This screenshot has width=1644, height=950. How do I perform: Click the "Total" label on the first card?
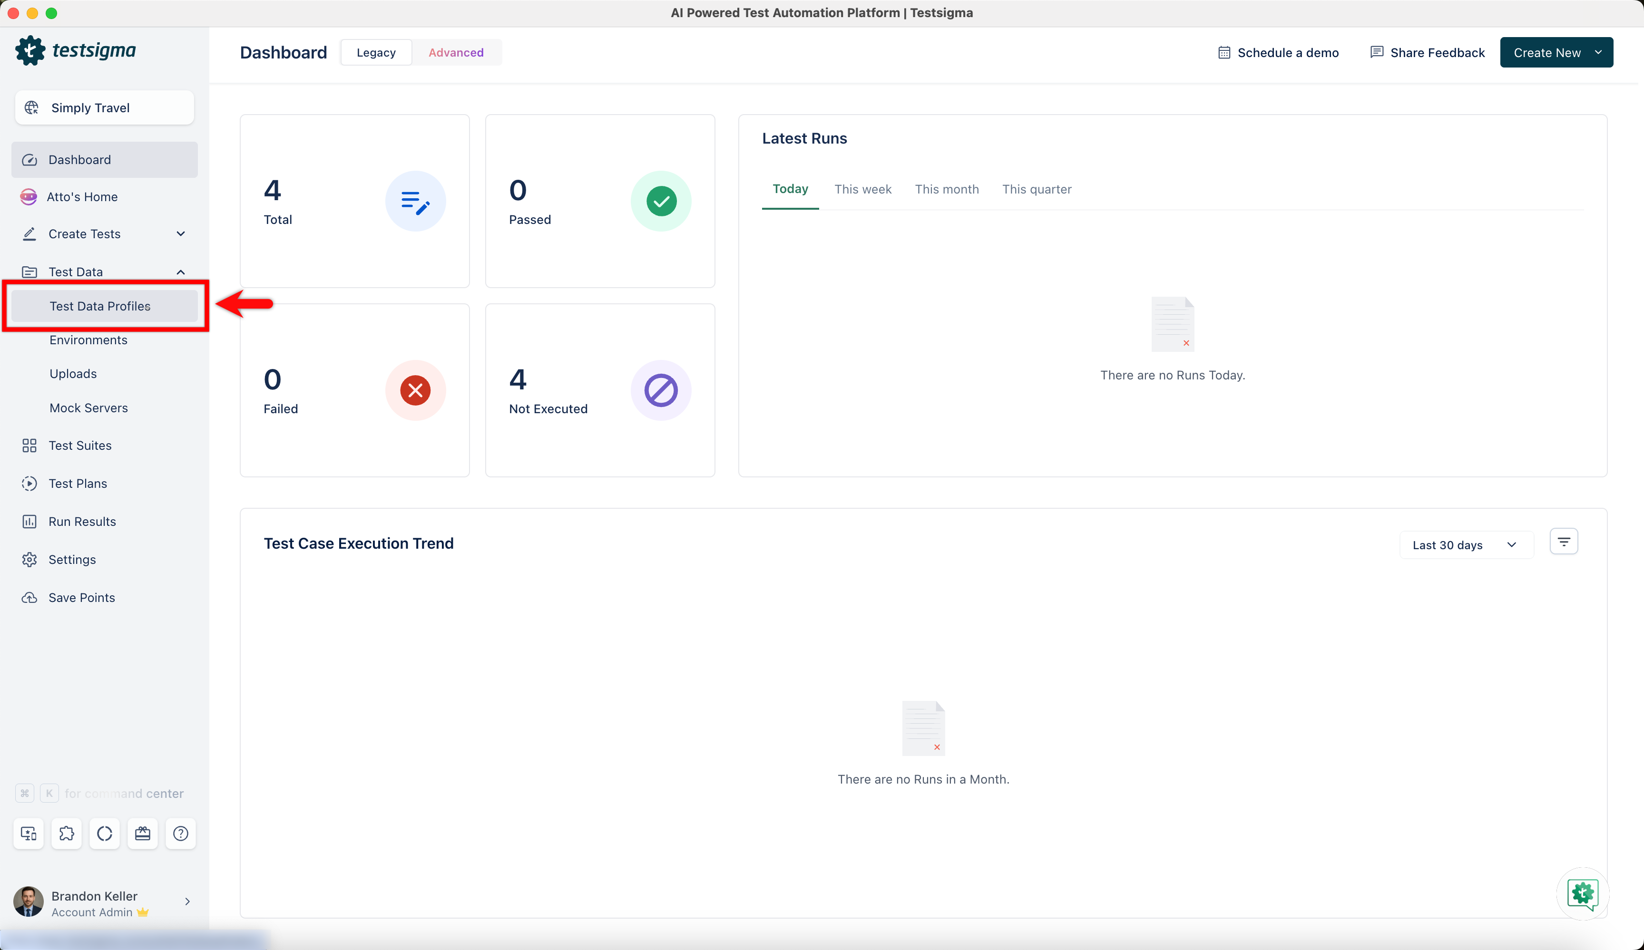278,220
